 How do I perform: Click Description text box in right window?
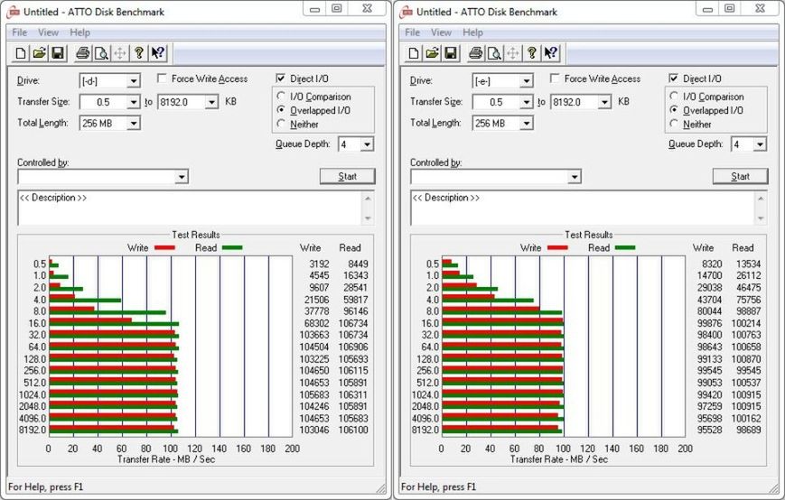click(x=584, y=208)
